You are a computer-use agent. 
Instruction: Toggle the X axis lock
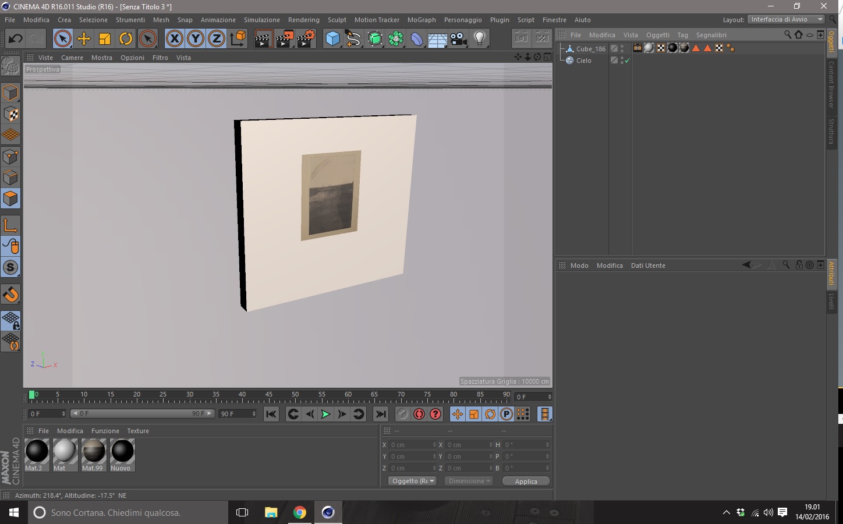(174, 39)
